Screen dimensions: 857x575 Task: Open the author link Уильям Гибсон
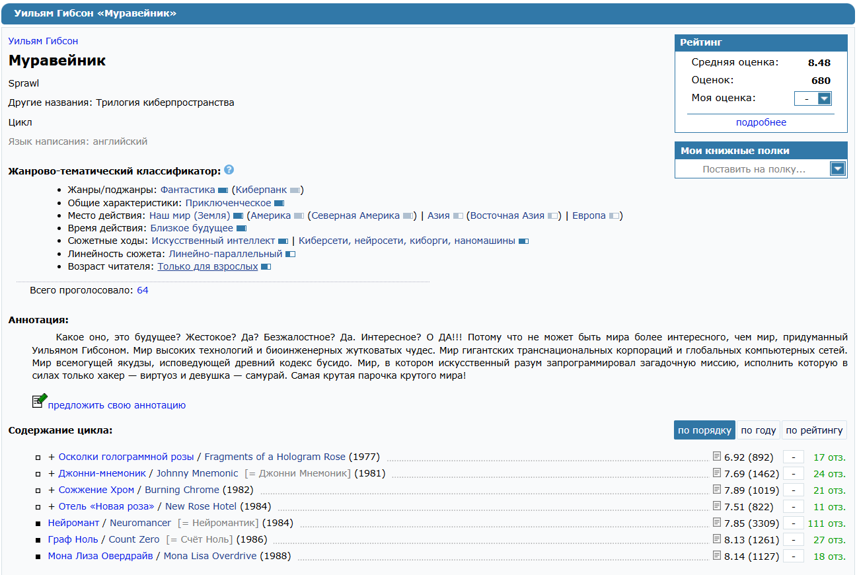[x=43, y=41]
